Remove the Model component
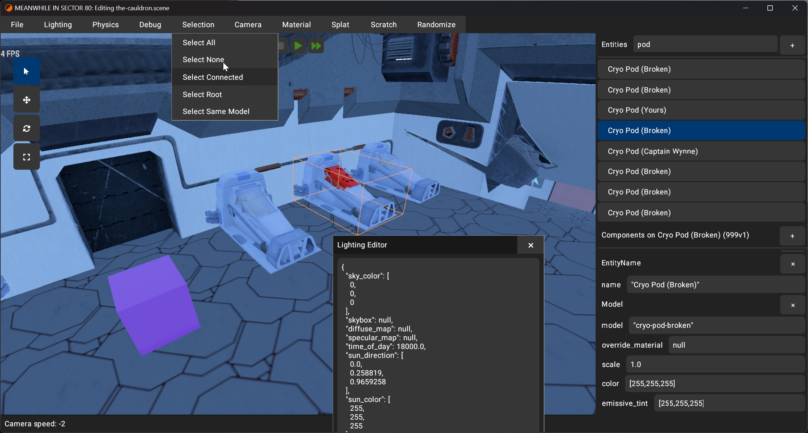The height and width of the screenshot is (433, 808). tap(792, 305)
